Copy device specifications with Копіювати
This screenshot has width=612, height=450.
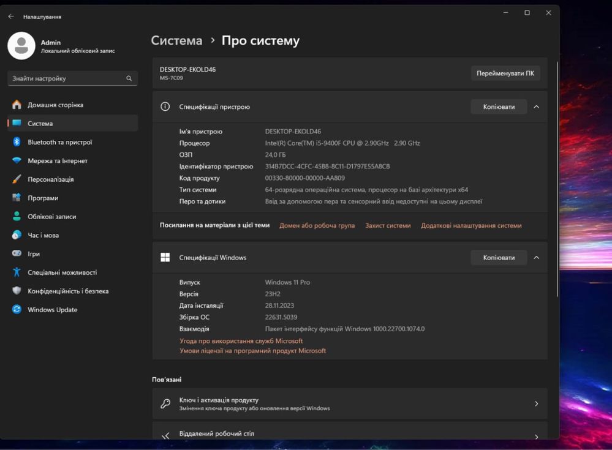[499, 107]
